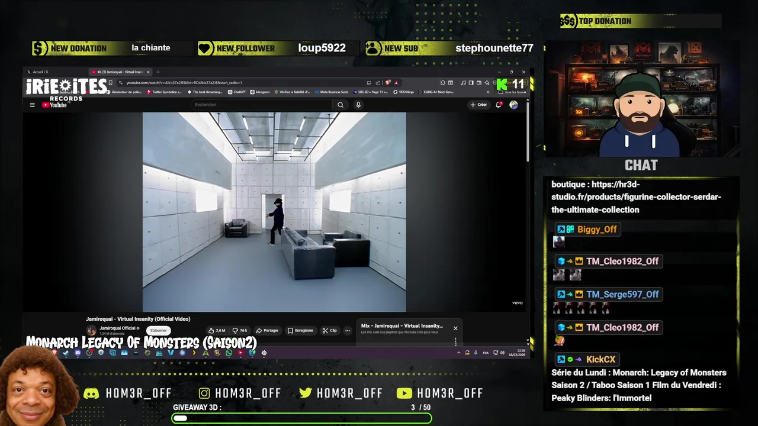758x426 pixels.
Task: Open the FRA language selector in tray
Action: tap(486, 353)
